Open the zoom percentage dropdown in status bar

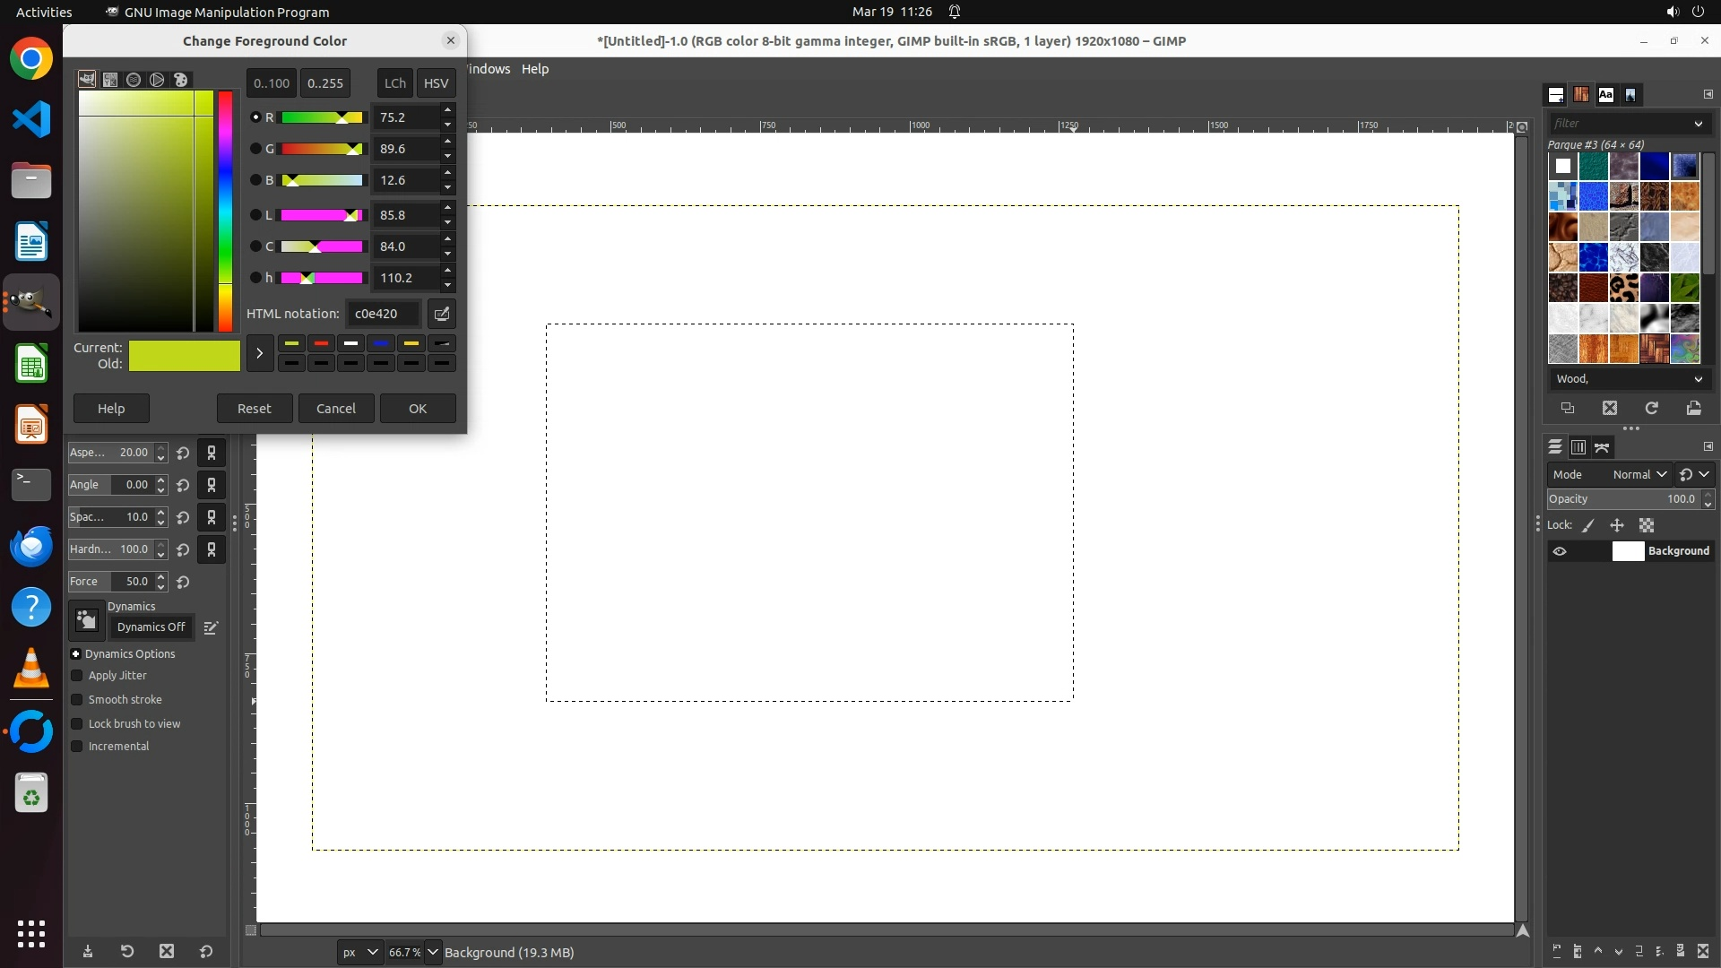click(433, 952)
